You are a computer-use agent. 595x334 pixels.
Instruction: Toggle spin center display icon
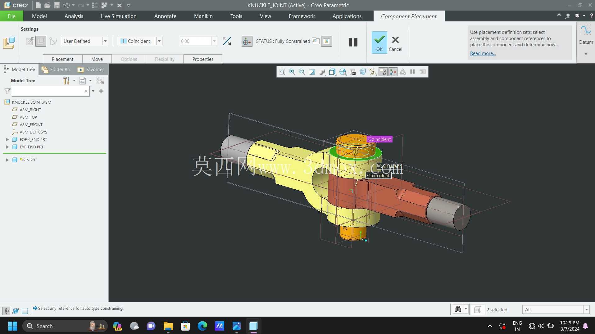click(x=393, y=72)
